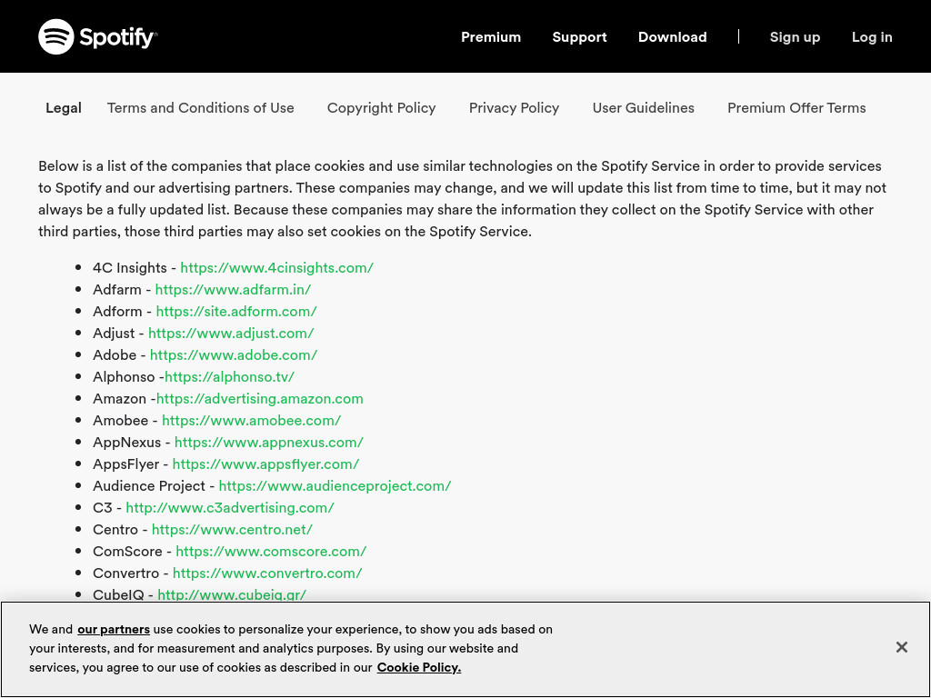The width and height of the screenshot is (931, 698).
Task: Click the 'Adform' company name
Action: point(117,312)
